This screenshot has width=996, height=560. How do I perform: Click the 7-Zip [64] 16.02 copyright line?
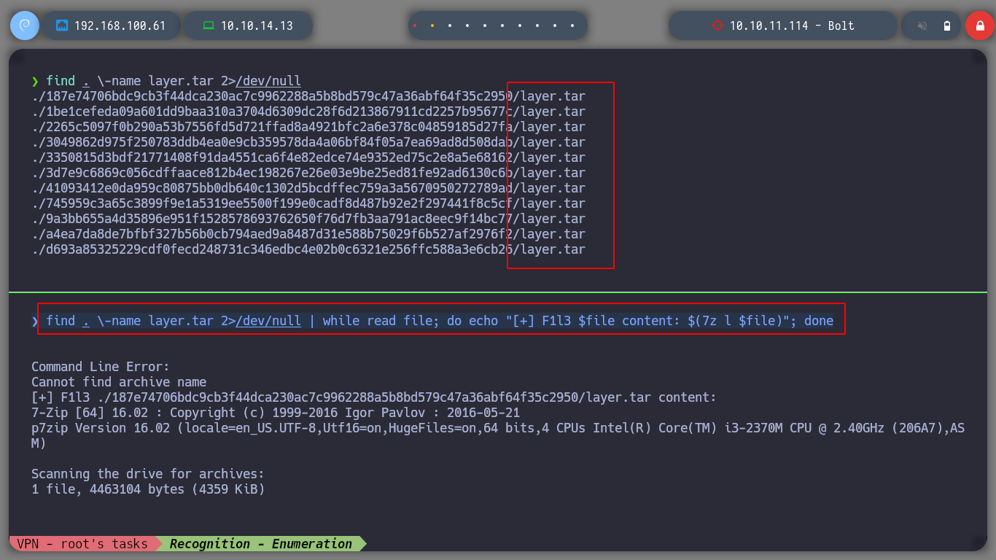[x=276, y=413]
